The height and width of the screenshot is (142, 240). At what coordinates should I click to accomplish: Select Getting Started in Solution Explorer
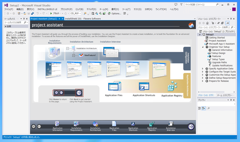coord(217,38)
